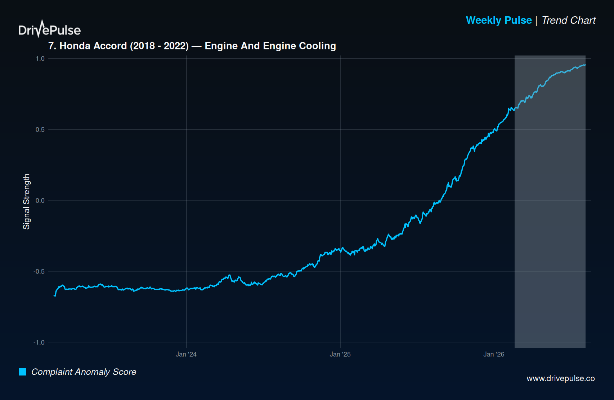The width and height of the screenshot is (614, 400).
Task: Select the Weekly Pulse heading
Action: (499, 20)
